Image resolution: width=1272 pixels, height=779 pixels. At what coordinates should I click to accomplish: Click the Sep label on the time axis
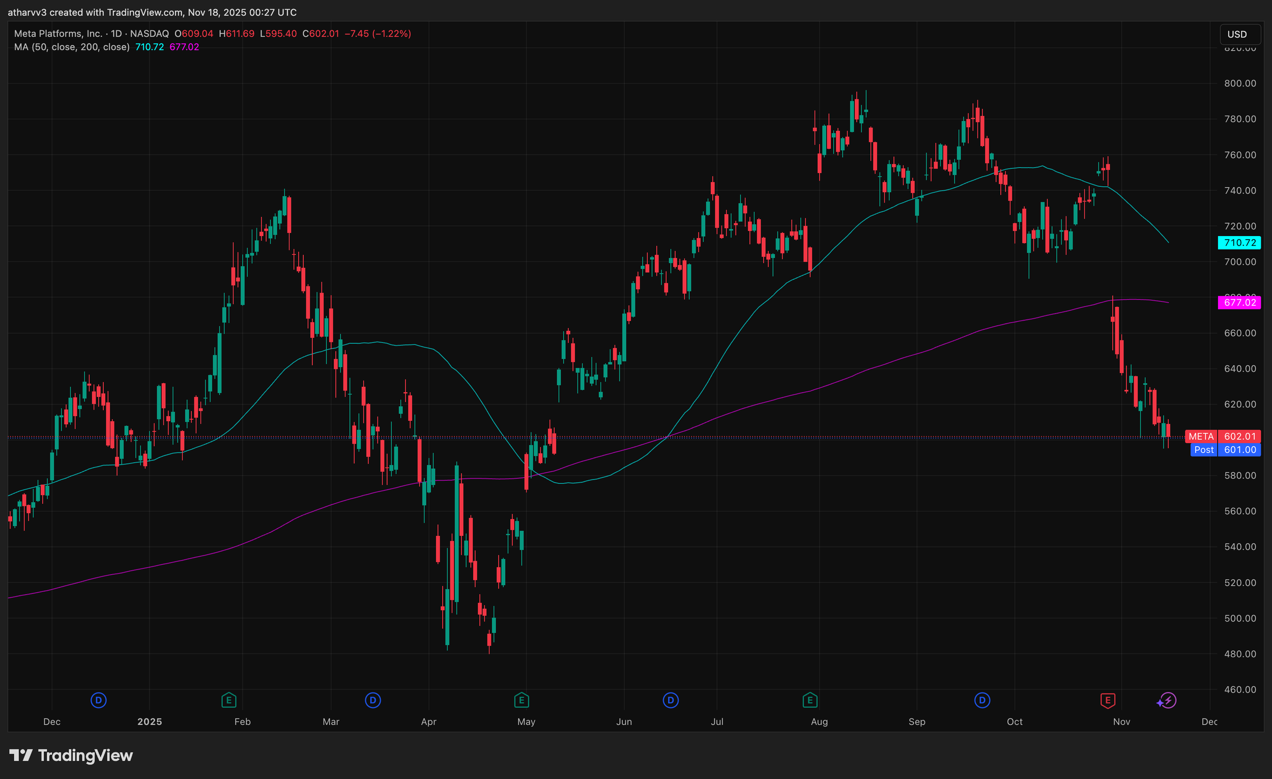pyautogui.click(x=917, y=722)
